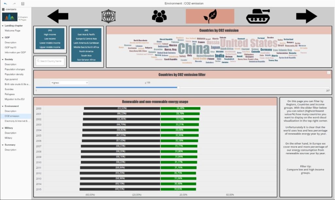Collapse the Environment chapter
Screen dimensions: 335x200
tap(3, 106)
